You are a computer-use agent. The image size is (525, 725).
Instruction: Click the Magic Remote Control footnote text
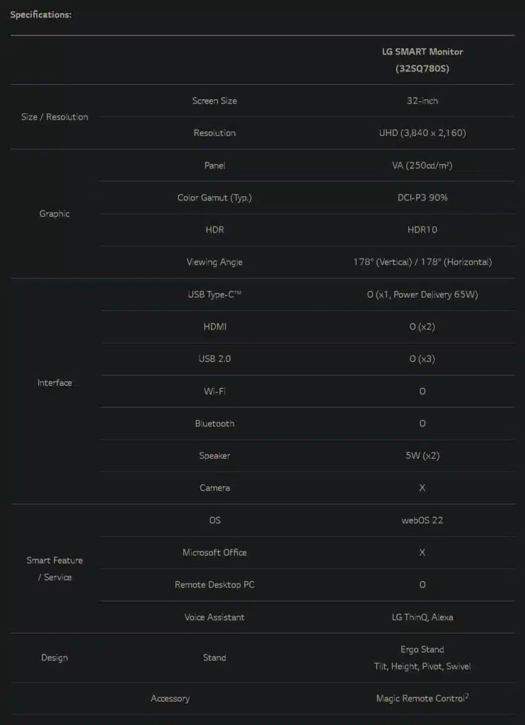point(422,698)
